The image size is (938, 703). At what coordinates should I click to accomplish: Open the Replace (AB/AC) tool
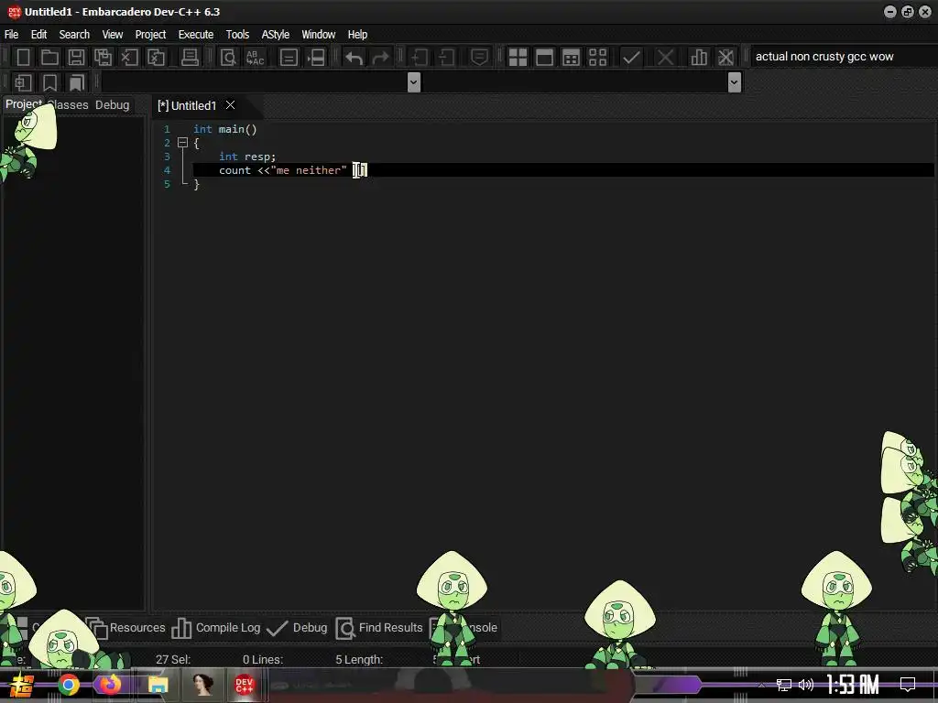tap(255, 58)
